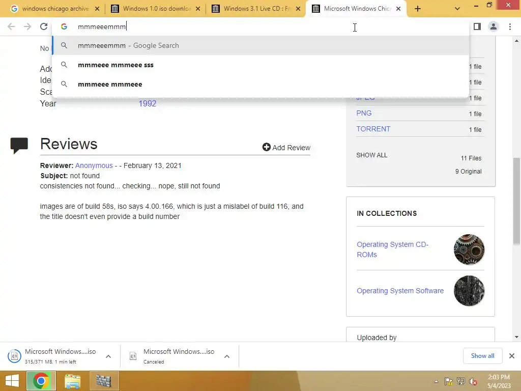Click the canceled download file icon
Screen dimensions: 521x391
[x=133, y=356]
